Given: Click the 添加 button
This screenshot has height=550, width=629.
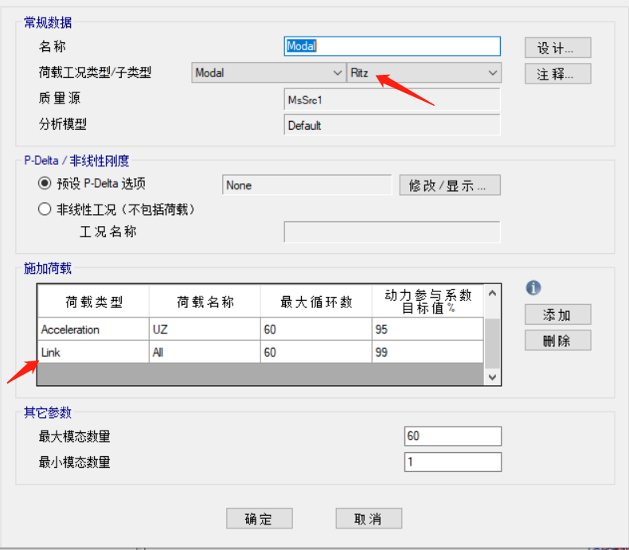Looking at the screenshot, I should [557, 314].
